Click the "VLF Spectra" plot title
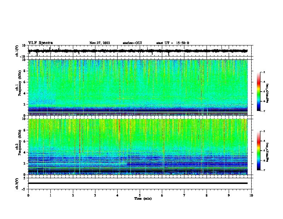Image resolution: width=283 pixels, height=219 pixels. pos(40,43)
